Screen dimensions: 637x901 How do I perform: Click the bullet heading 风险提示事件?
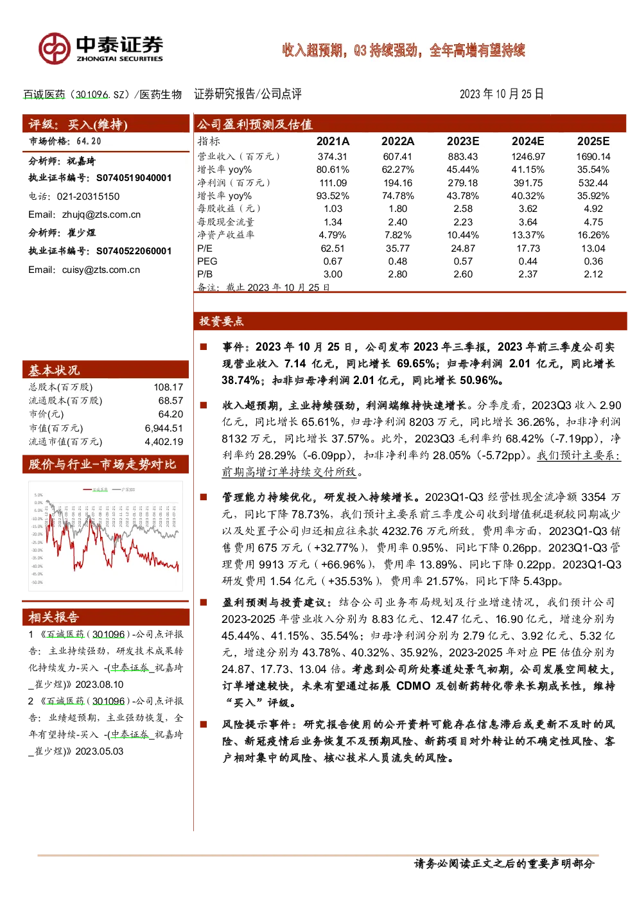click(x=259, y=724)
